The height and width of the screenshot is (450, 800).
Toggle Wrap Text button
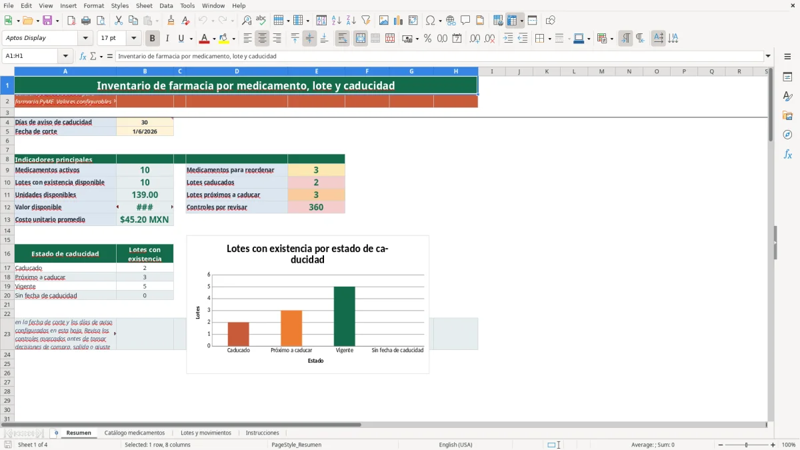point(343,39)
